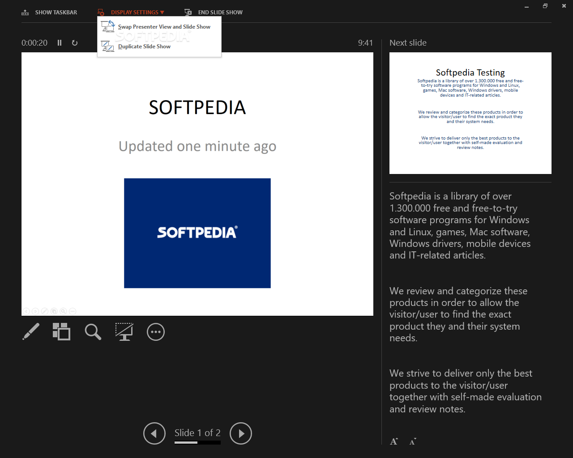Advance to the next slide
Image resolution: width=573 pixels, height=458 pixels.
241,433
